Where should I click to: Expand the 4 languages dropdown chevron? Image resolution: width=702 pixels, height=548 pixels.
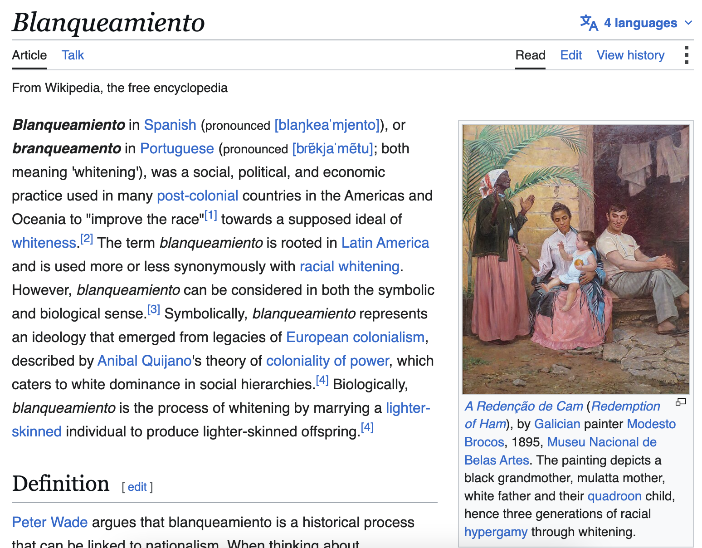click(x=688, y=23)
